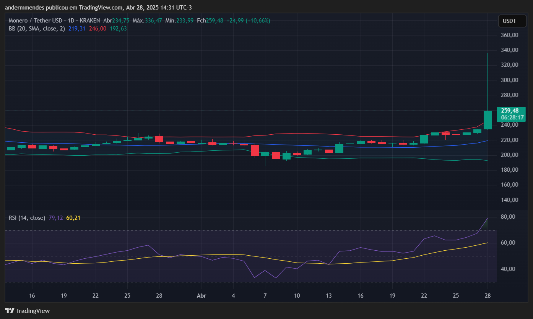Click the date 22 in April on the time axis

tap(424, 296)
